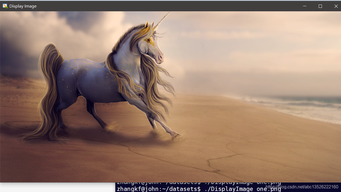Maximize the Display Image window

tap(320, 6)
